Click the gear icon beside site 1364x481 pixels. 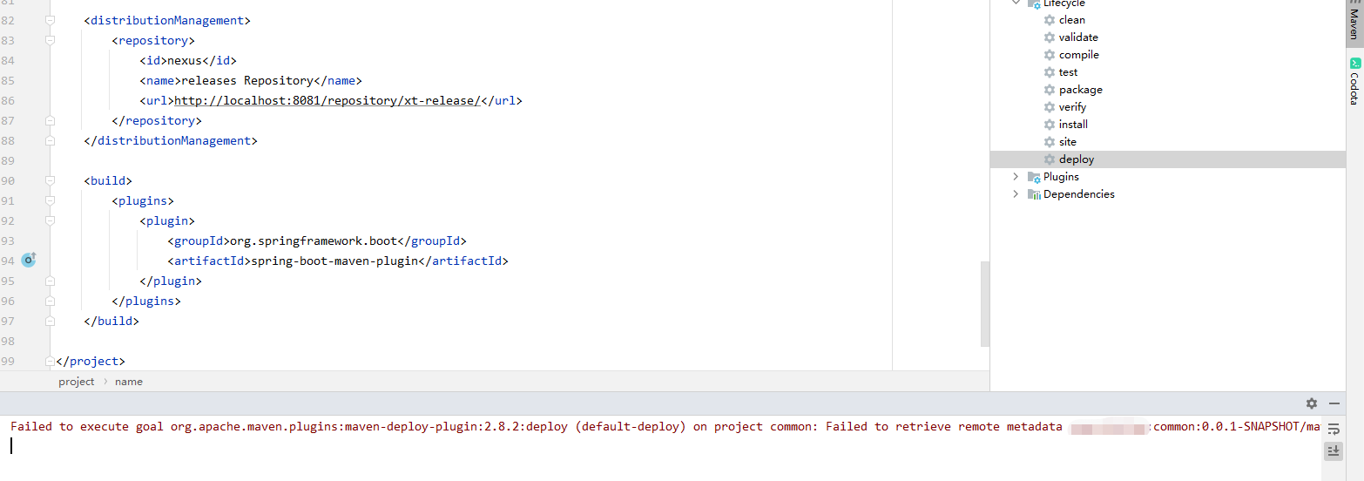[1050, 142]
